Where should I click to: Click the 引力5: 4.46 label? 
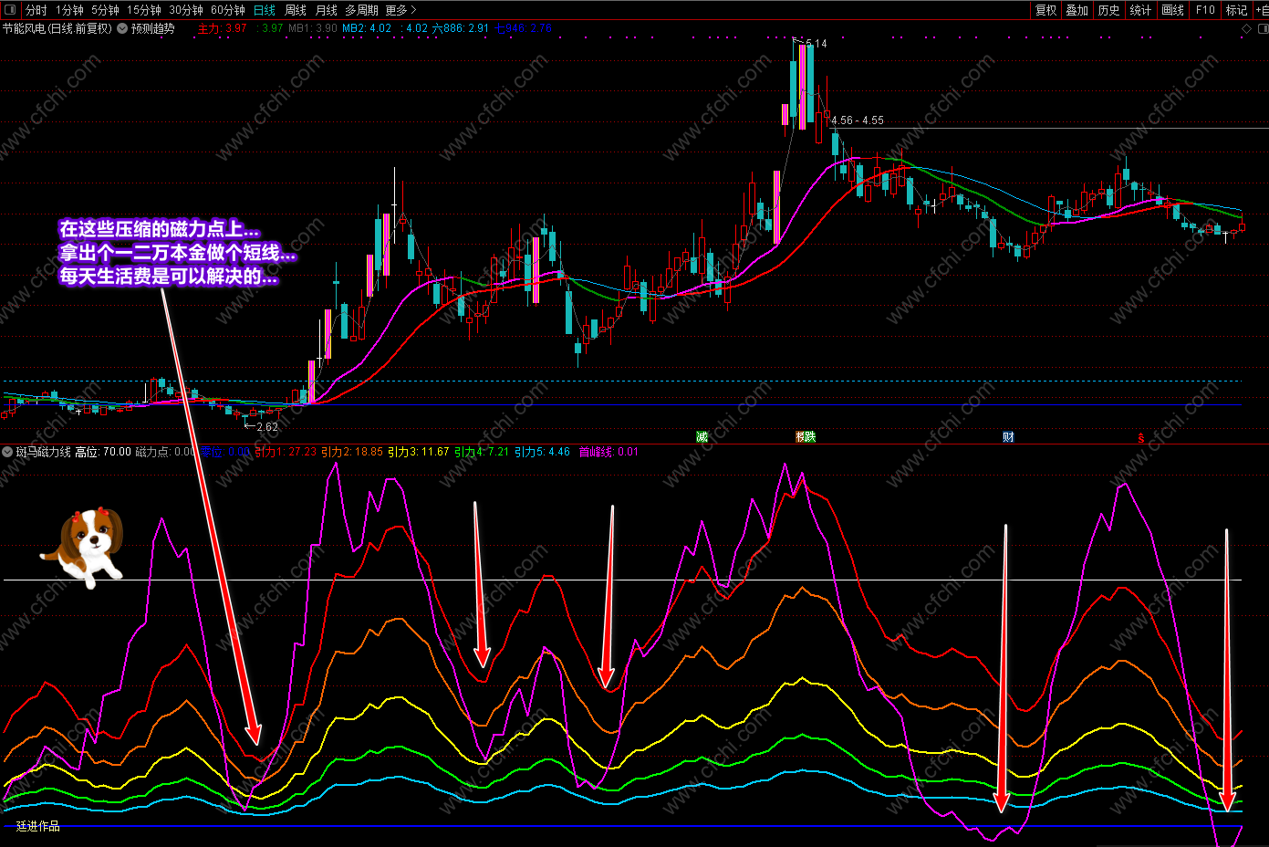click(542, 452)
